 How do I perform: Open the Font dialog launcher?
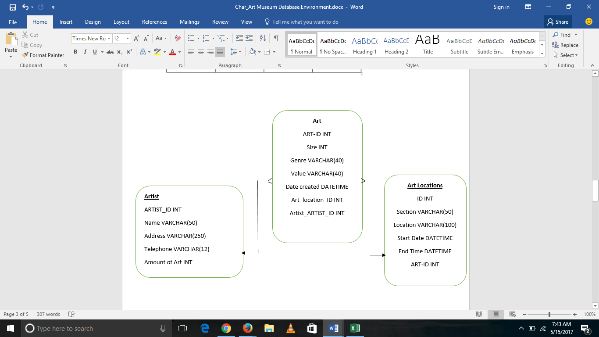[x=180, y=65]
